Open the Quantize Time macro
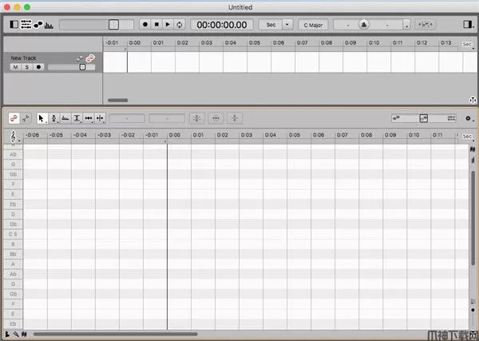Image resolution: width=479 pixels, height=341 pixels. pyautogui.click(x=216, y=118)
